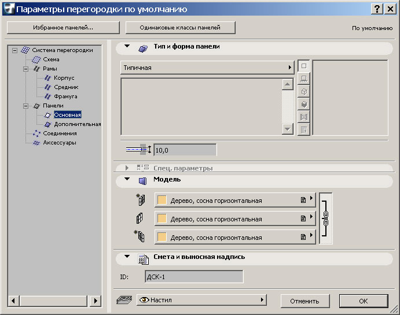Viewport: 400px width, 315px height.
Task: Click the context help question mark icon
Action: [377, 9]
